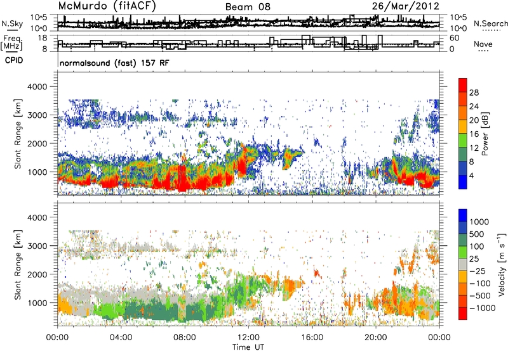Viewport: 508px width, 351px height.
Task: Click right '10^0' noise axis tick
Action: (458, 29)
